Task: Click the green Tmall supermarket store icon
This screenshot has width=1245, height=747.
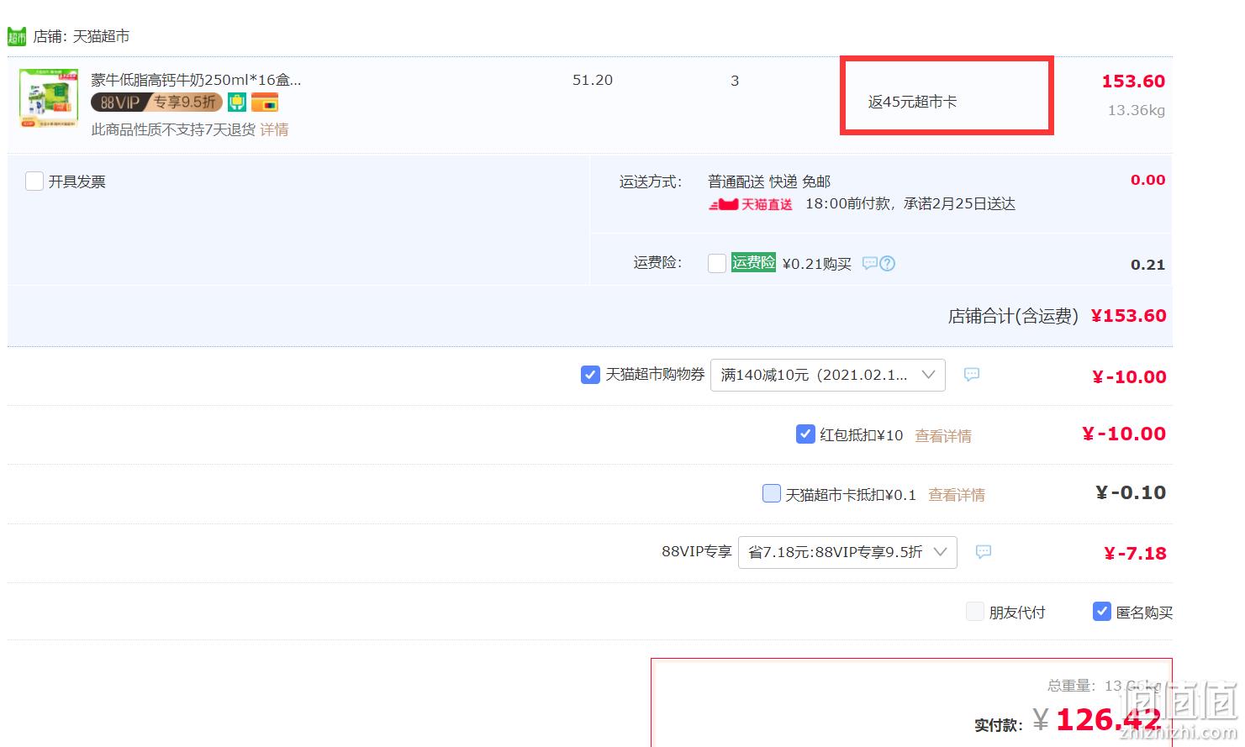Action: 17,36
